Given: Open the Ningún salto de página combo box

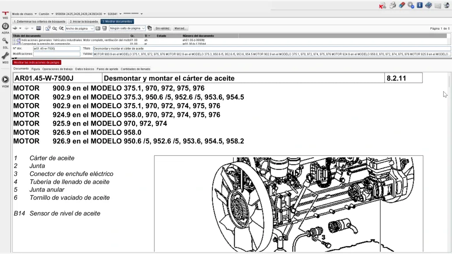Looking at the screenshot, I should click(127, 28).
